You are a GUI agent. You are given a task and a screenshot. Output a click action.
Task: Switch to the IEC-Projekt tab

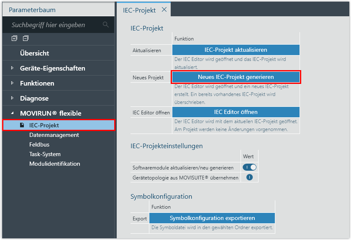click(139, 10)
